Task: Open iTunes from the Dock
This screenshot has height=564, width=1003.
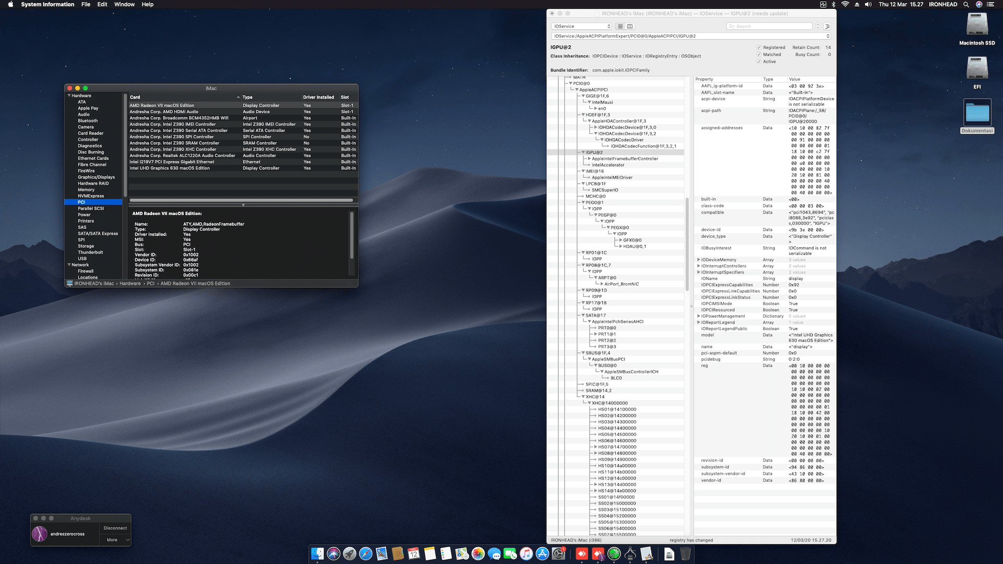Action: coord(526,554)
